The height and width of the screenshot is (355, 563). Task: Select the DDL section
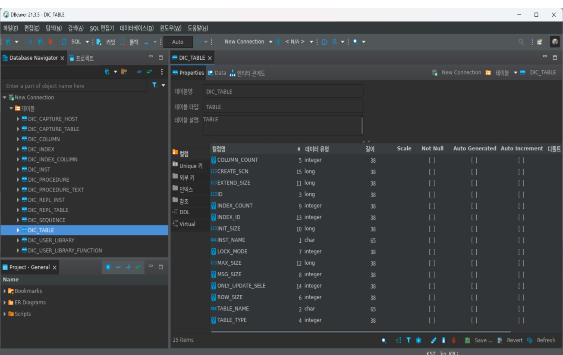tap(188, 212)
